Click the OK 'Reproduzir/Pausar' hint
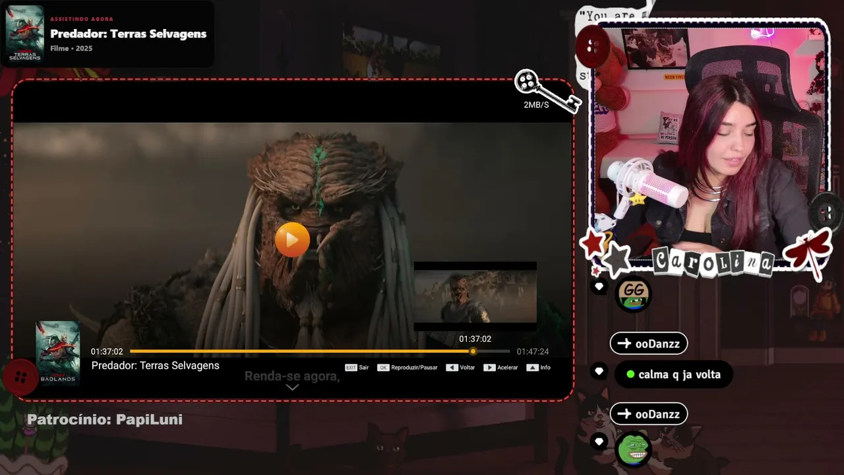Screen dimensions: 844x475 click(x=407, y=367)
